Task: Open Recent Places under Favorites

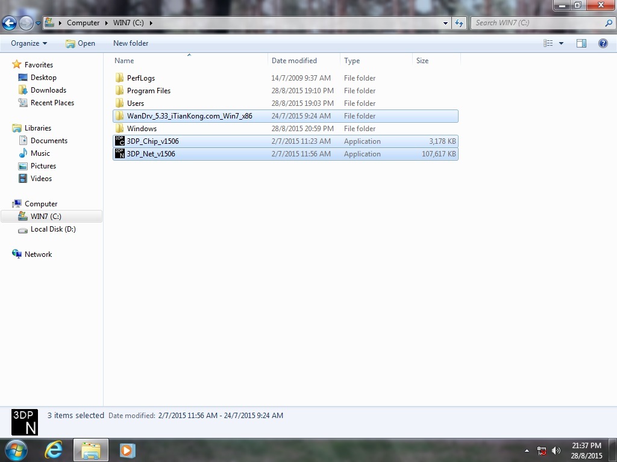Action: [52, 102]
